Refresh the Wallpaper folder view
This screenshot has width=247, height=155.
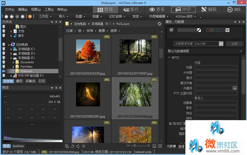pyautogui.click(x=160, y=24)
